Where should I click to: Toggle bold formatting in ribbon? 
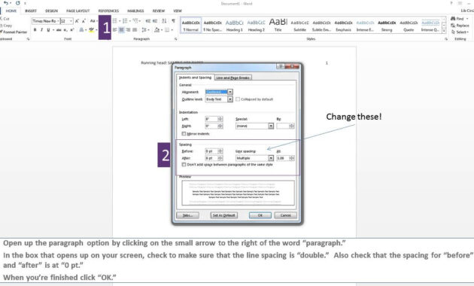(x=35, y=30)
